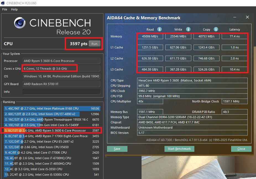Click L3 Cache latency 10.4 ns

pyautogui.click(x=235, y=69)
